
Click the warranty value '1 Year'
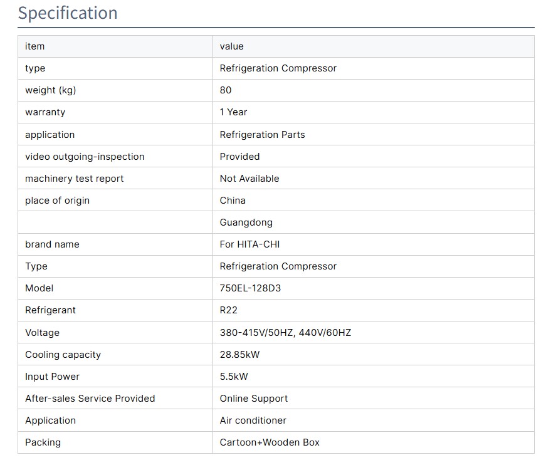pos(233,112)
